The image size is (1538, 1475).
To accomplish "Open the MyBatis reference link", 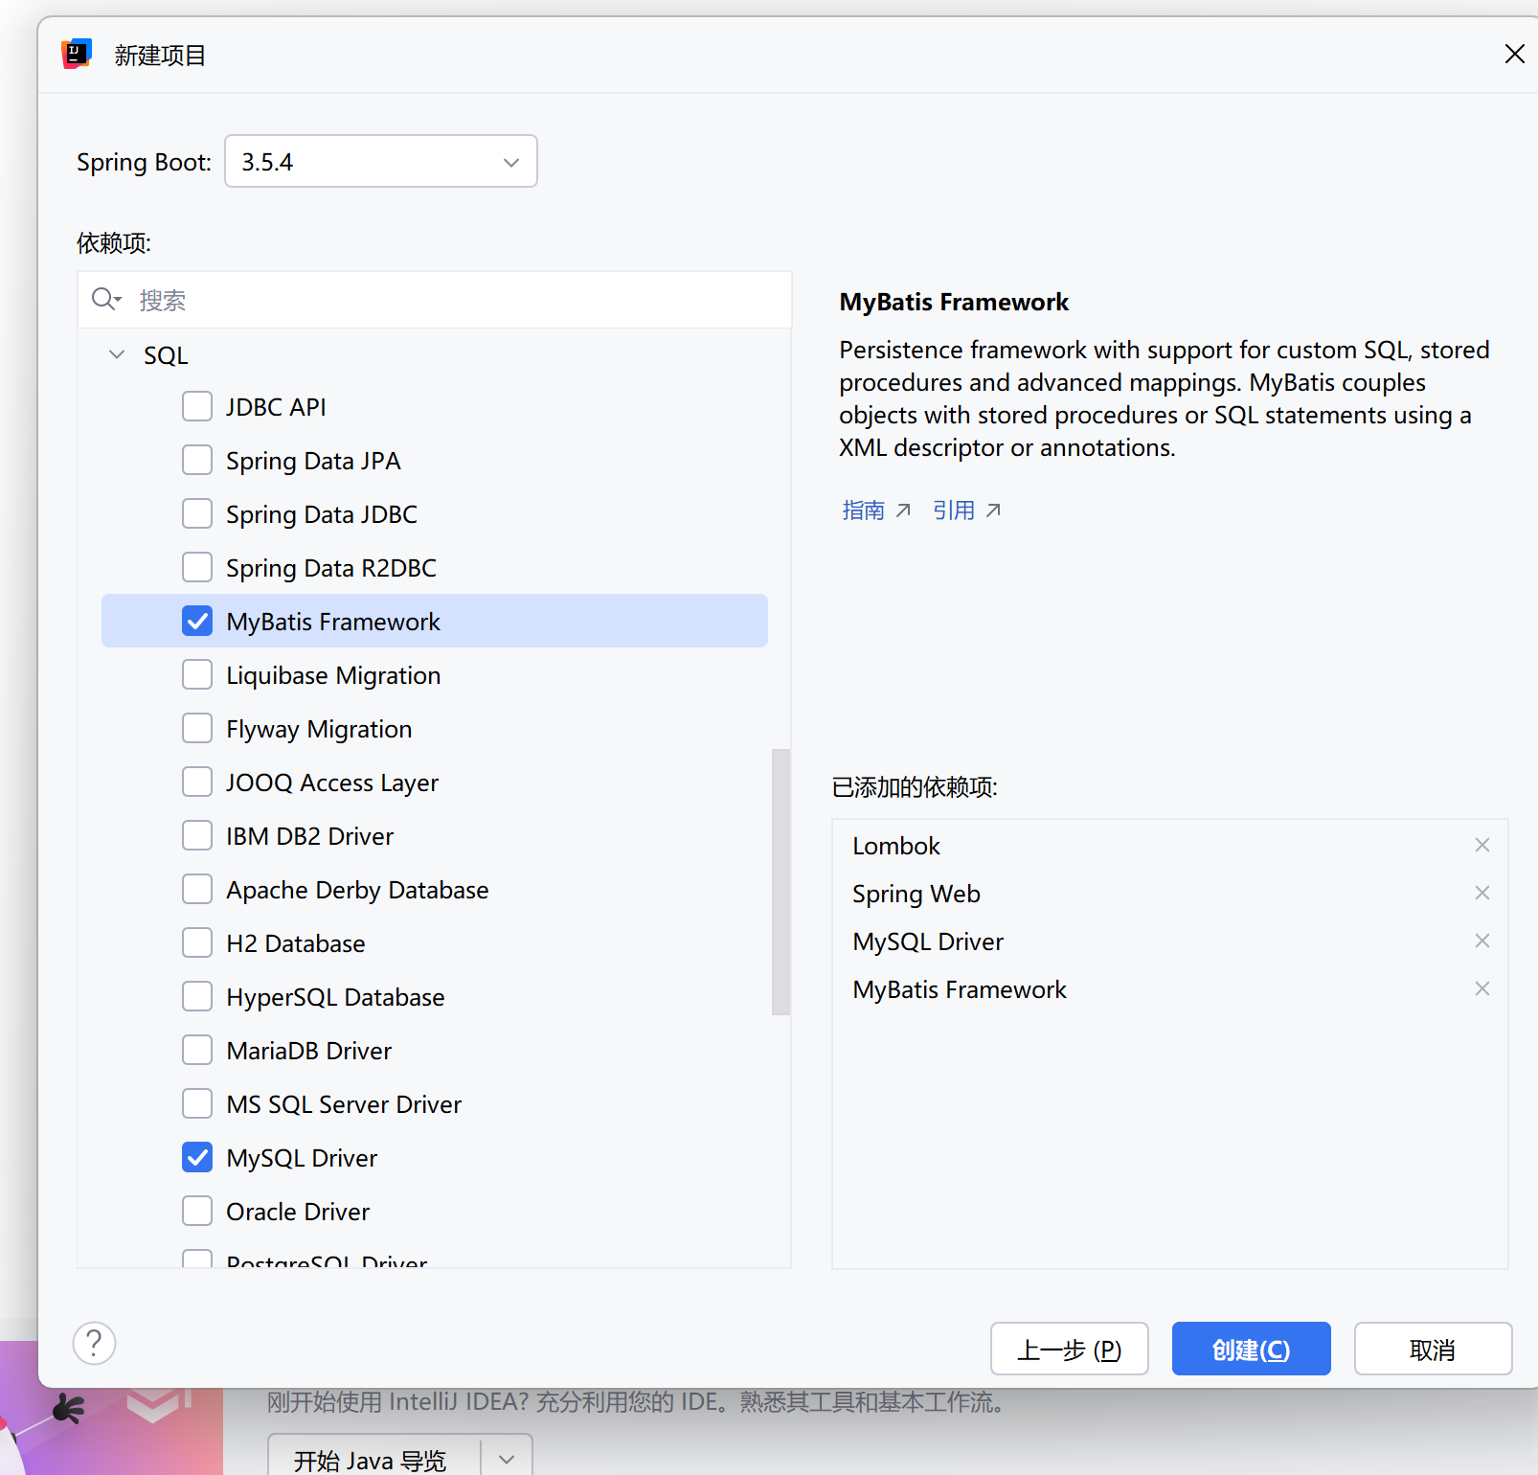I will 966,510.
